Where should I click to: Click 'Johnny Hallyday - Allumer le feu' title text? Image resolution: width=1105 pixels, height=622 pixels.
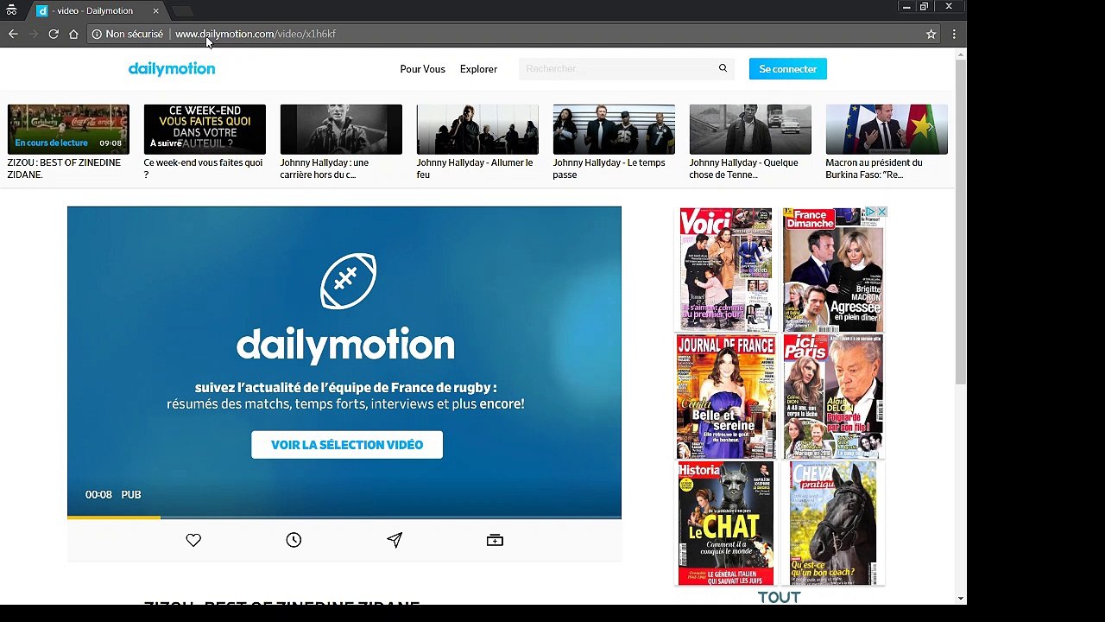(x=475, y=168)
